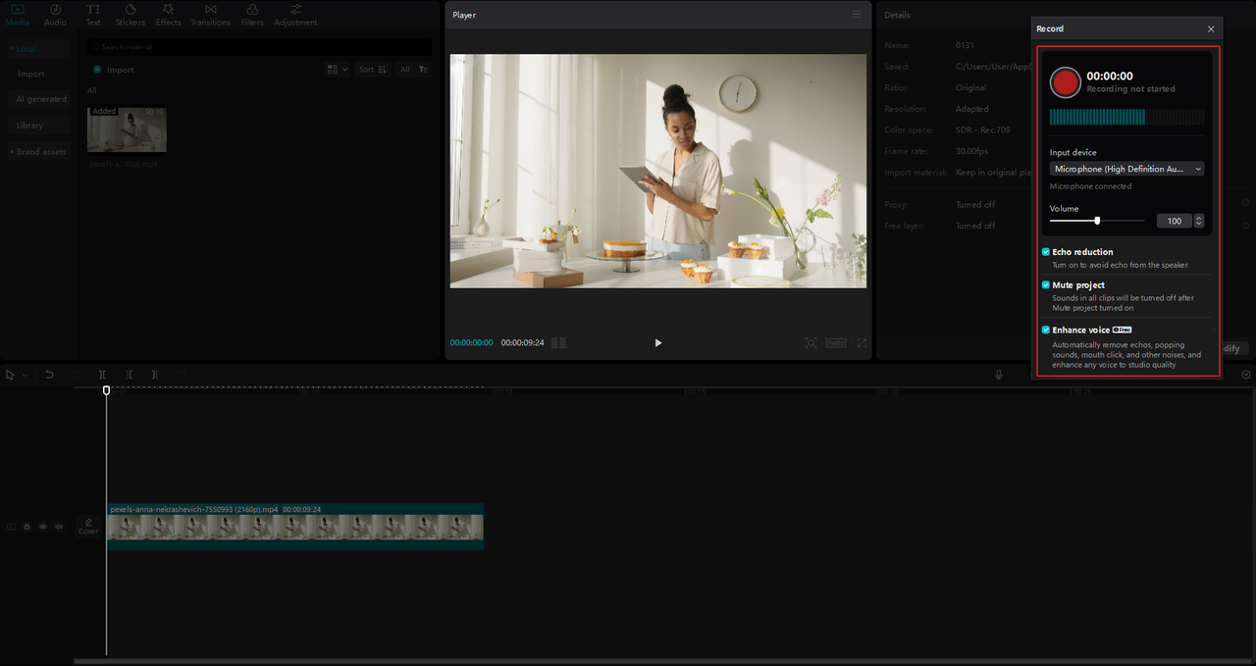Viewport: 1256px width, 666px height.
Task: Click the Free badge next to Enhance voice
Action: [1123, 330]
